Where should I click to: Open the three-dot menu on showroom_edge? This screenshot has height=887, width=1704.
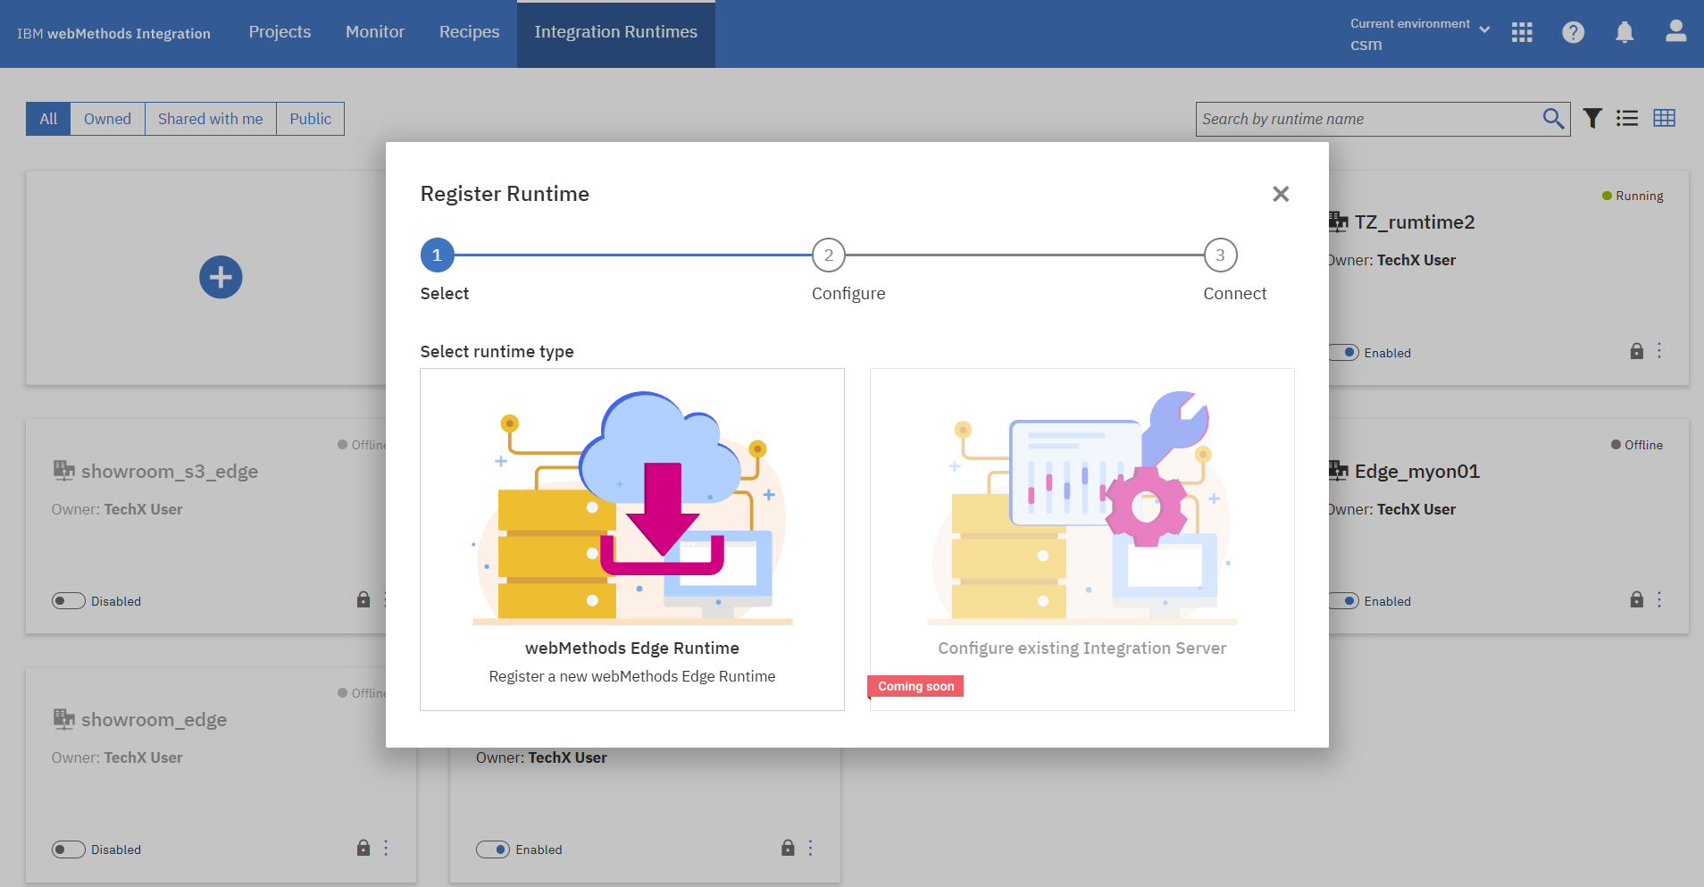387,848
